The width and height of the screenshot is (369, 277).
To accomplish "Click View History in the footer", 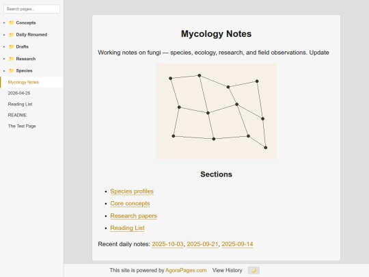I will [x=227, y=270].
